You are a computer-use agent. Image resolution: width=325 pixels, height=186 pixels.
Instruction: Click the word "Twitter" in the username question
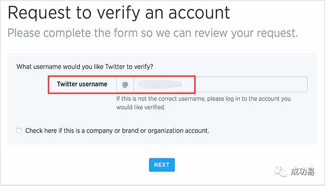(x=115, y=67)
